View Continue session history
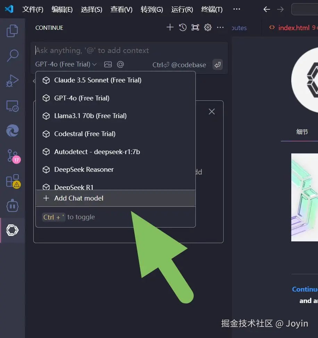Image resolution: width=318 pixels, height=338 pixels. pos(183,27)
